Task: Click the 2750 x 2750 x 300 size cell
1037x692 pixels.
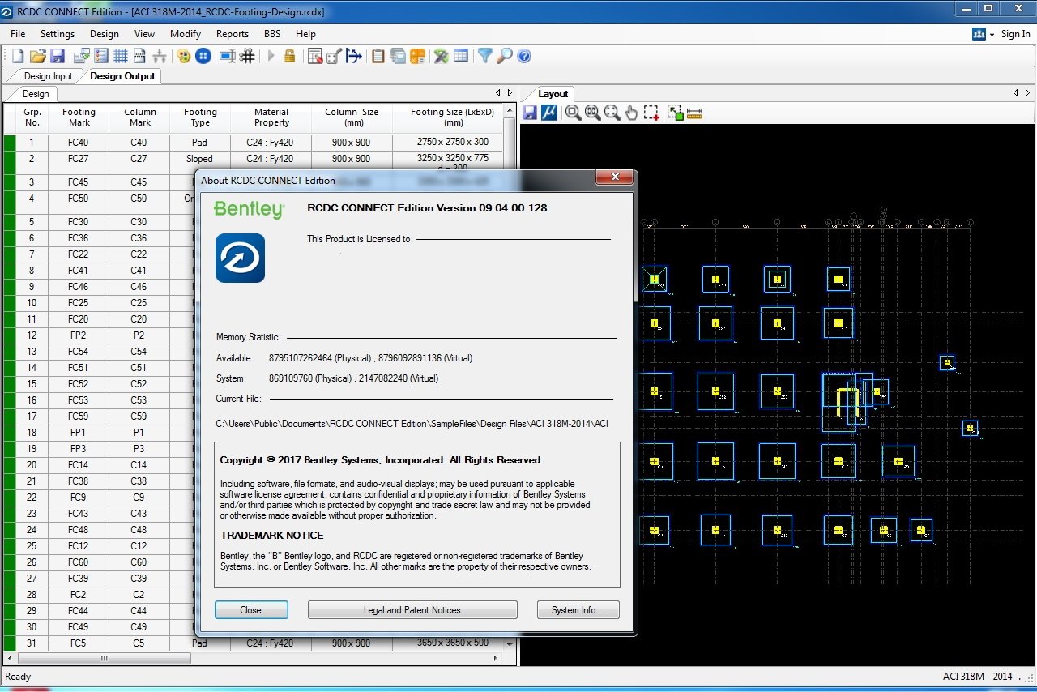Action: point(453,142)
